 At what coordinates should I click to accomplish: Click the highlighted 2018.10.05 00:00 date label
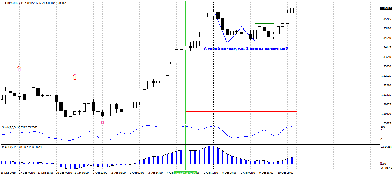pos(185,173)
